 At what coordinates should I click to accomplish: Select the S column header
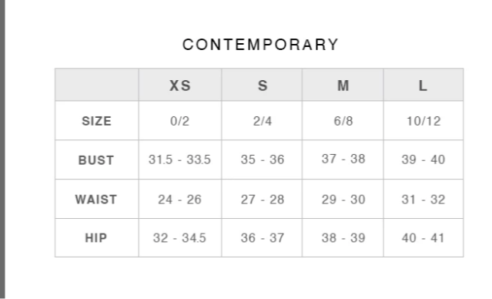[x=263, y=86]
